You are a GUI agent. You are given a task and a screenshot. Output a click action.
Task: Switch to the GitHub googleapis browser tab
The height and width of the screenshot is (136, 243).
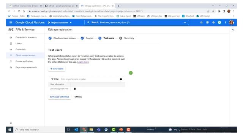61,6
